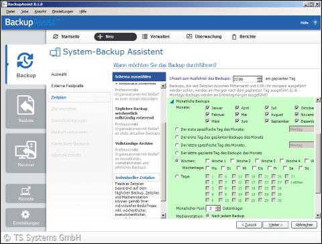Uncheck the Mai month checkbox
The height and width of the screenshot is (244, 322).
(x=237, y=115)
